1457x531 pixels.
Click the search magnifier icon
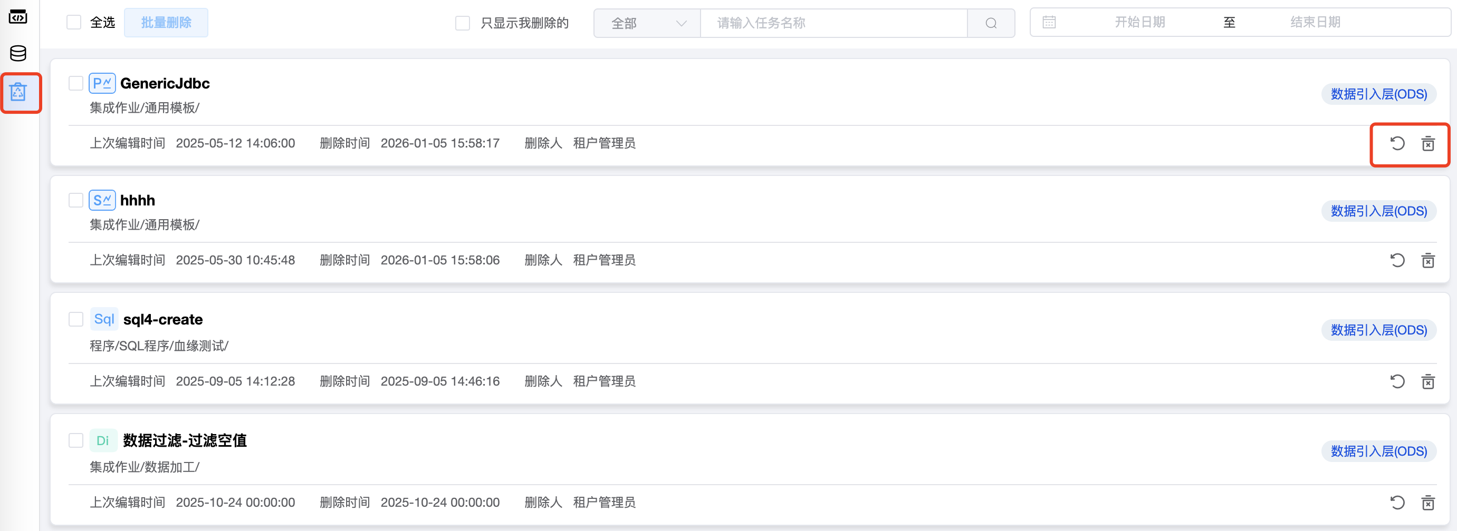pyautogui.click(x=991, y=23)
